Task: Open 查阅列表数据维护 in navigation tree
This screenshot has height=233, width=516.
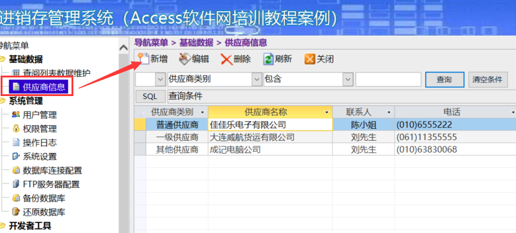Action: [x=57, y=73]
